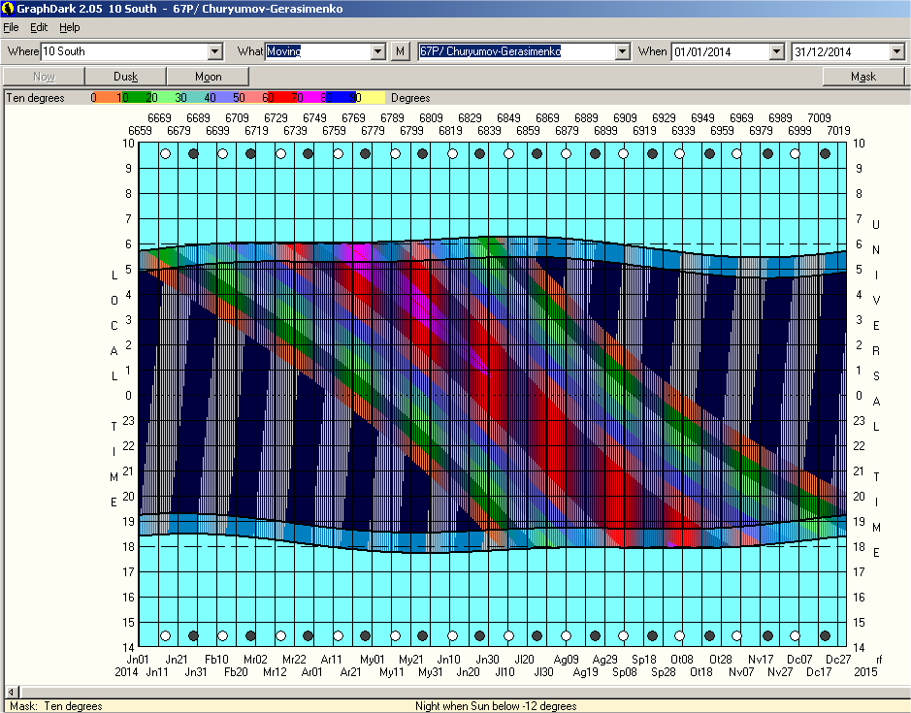This screenshot has width=911, height=713.
Task: Click the Mask button
Action: pyautogui.click(x=862, y=77)
